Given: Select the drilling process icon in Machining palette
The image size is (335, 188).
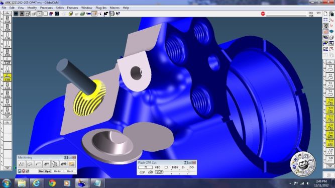Looking at the screenshot, I should pos(22,164).
